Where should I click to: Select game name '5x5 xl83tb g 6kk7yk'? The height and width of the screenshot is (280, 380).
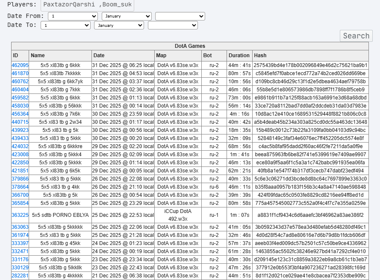tap(60, 82)
